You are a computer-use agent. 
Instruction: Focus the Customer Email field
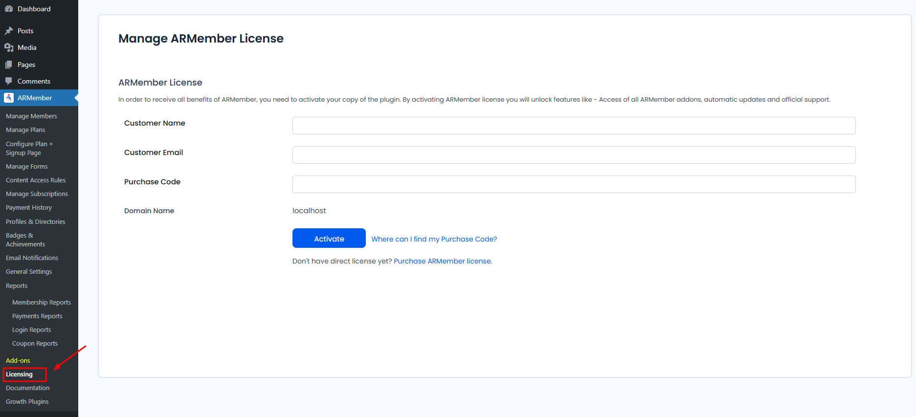pos(574,155)
